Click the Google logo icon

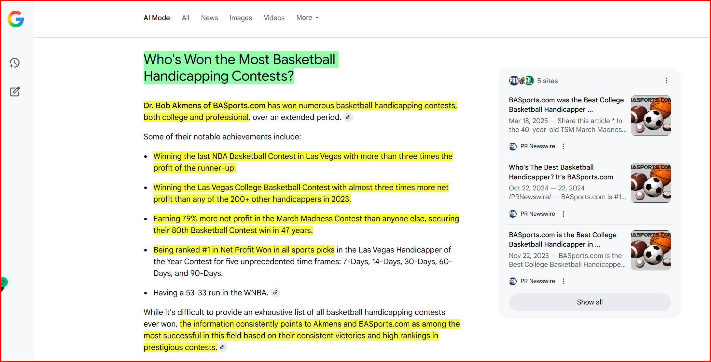point(16,19)
